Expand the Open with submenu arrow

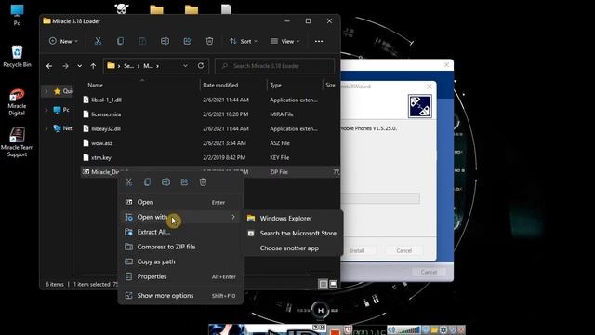pyautogui.click(x=233, y=217)
